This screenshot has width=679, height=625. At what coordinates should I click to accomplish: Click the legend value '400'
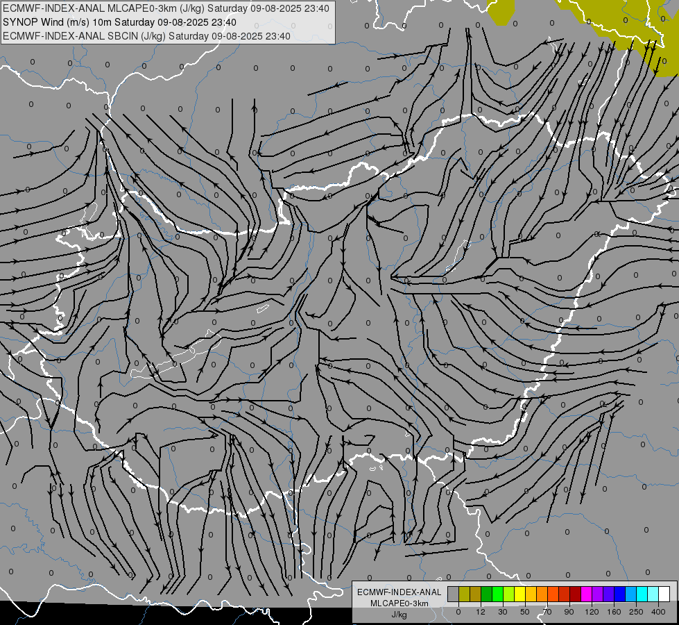pos(658,612)
